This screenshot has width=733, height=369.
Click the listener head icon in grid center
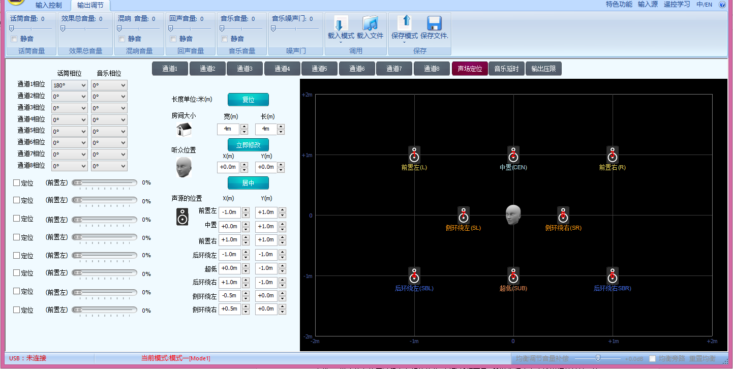513,215
